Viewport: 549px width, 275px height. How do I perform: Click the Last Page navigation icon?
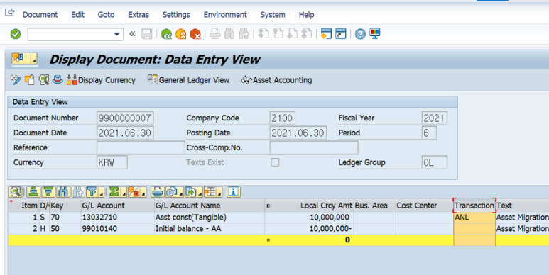[x=307, y=34]
